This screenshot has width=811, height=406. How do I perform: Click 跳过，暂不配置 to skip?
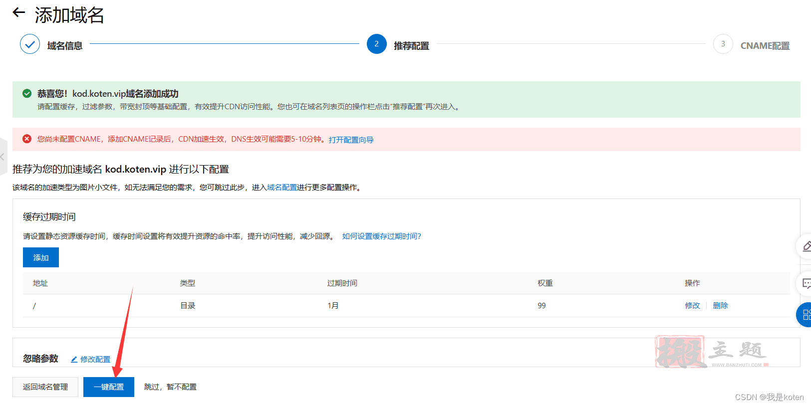[170, 387]
